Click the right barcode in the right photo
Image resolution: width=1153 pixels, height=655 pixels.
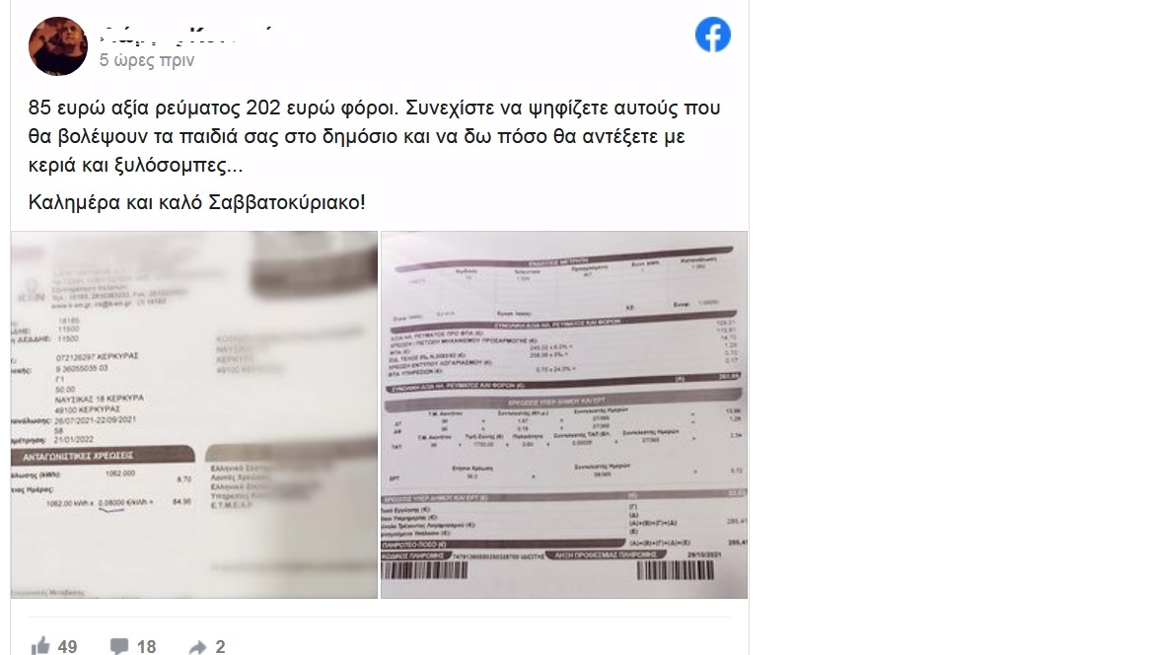(x=675, y=570)
